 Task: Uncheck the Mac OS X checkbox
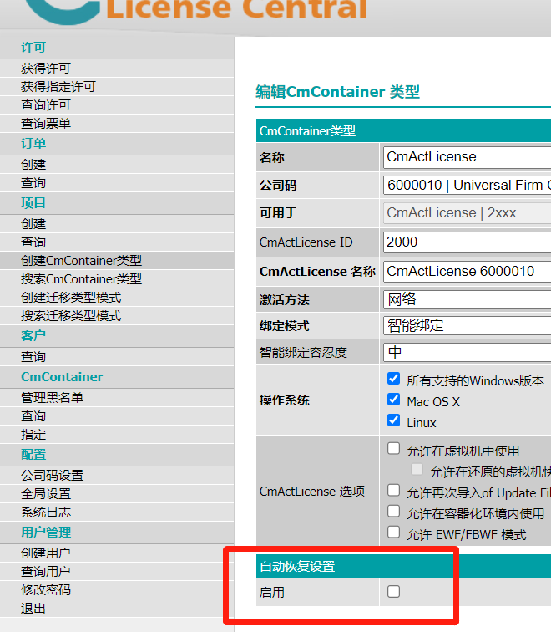(x=393, y=400)
